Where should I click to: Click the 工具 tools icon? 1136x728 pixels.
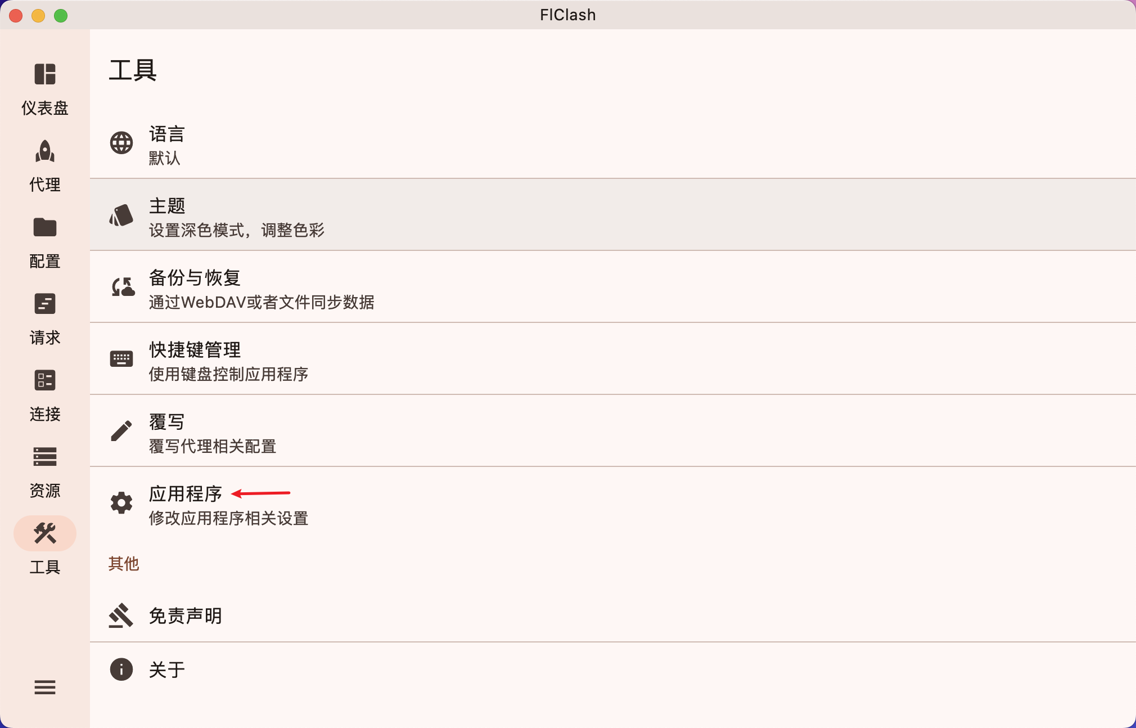click(x=45, y=533)
